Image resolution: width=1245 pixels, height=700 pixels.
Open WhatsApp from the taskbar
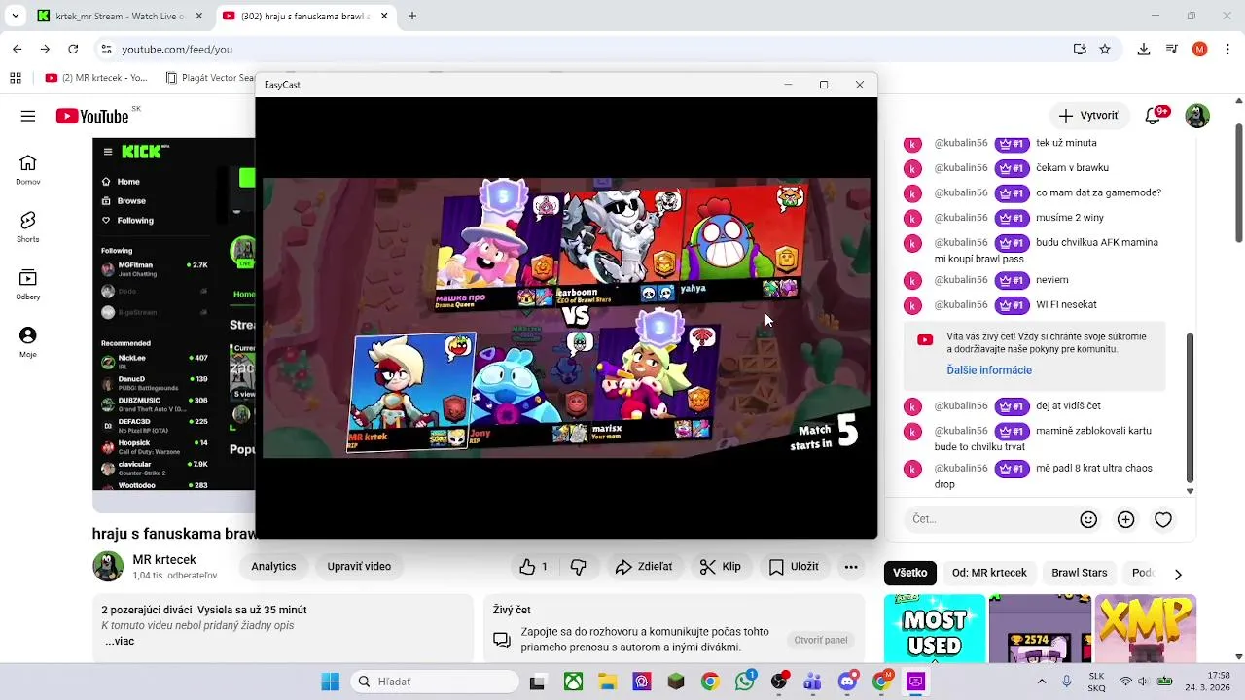(x=745, y=682)
